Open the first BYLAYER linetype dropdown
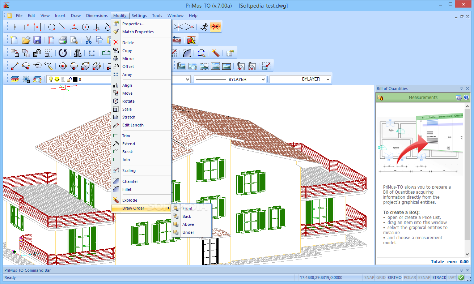 click(263, 79)
